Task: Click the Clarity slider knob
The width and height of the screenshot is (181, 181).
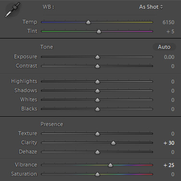Action: pyautogui.click(x=113, y=143)
